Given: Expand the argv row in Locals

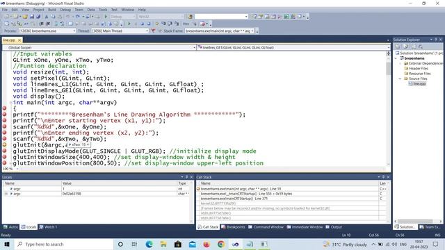Looking at the screenshot, I should pyautogui.click(x=6, y=194).
